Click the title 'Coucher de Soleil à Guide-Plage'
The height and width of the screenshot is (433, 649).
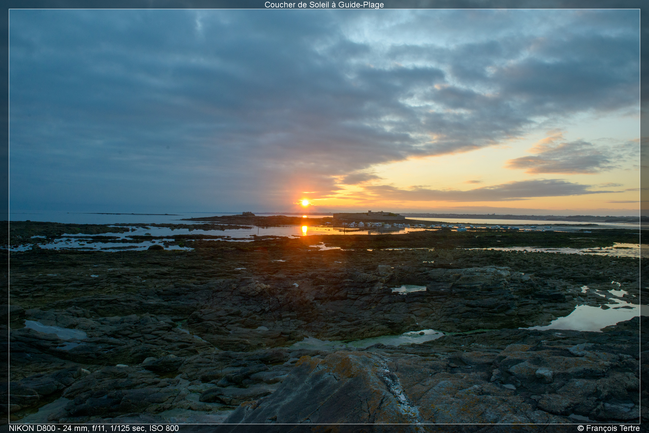coord(324,5)
